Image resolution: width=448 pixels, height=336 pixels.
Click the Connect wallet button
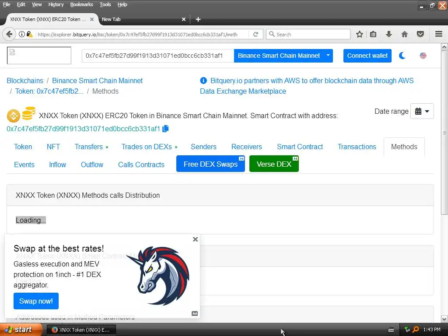tap(367, 56)
